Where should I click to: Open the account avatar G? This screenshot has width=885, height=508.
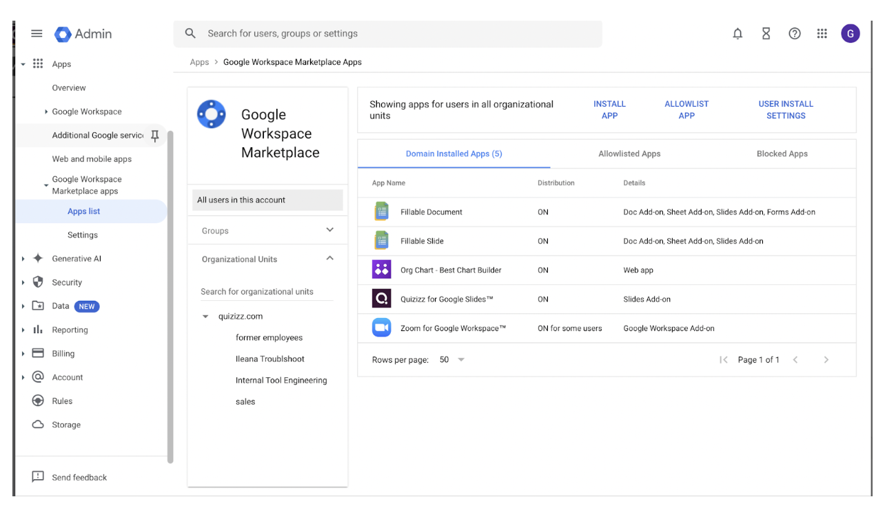pyautogui.click(x=851, y=34)
